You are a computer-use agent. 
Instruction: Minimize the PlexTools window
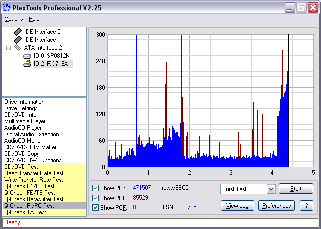pyautogui.click(x=290, y=8)
